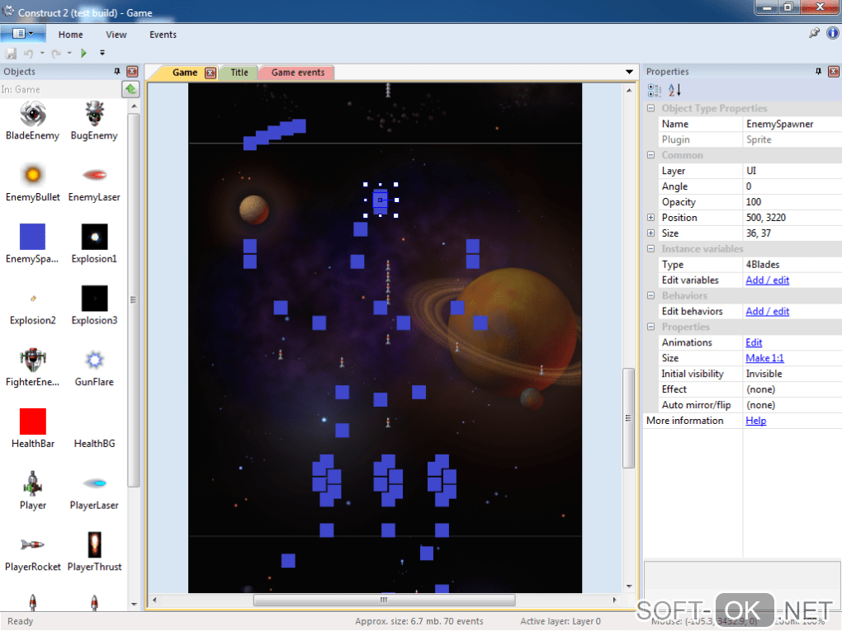Select the Explosion1 object icon

tap(94, 237)
